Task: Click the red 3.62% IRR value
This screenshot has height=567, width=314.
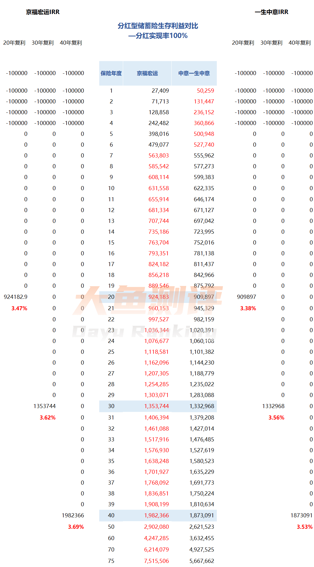Action: click(48, 417)
